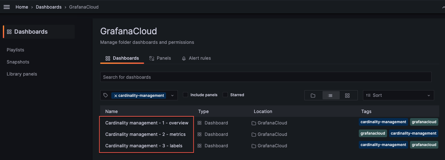Click the Search for dashboards field

[x=266, y=77]
